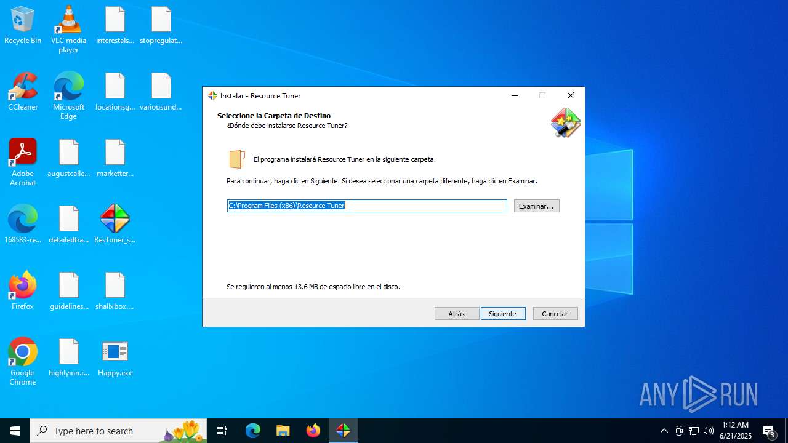
Task: Click the Atrás button
Action: click(457, 314)
